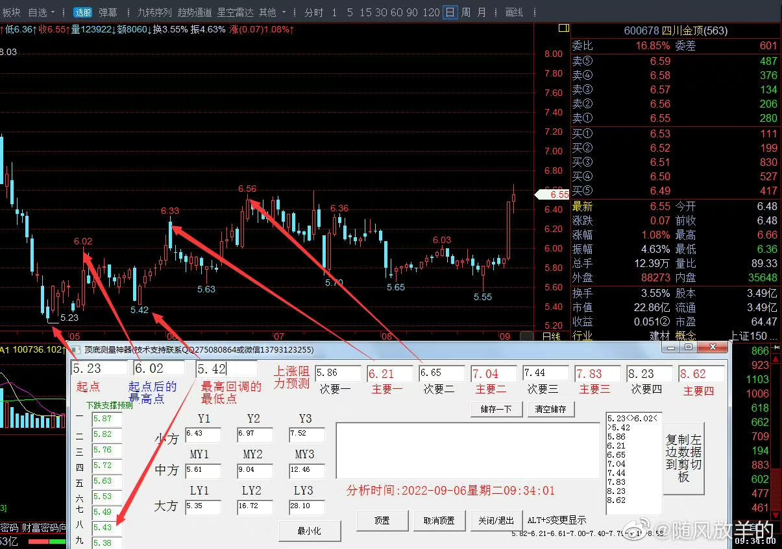This screenshot has height=549, width=782.
Task: Click the 小方 Y3 field showing 7.52
Action: pyautogui.click(x=307, y=434)
